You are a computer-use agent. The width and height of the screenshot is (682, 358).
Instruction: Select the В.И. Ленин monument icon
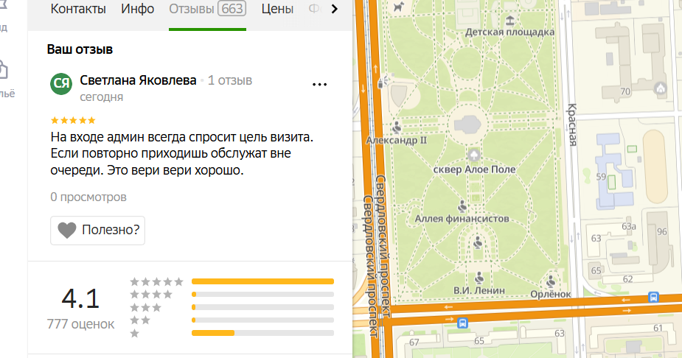click(479, 278)
